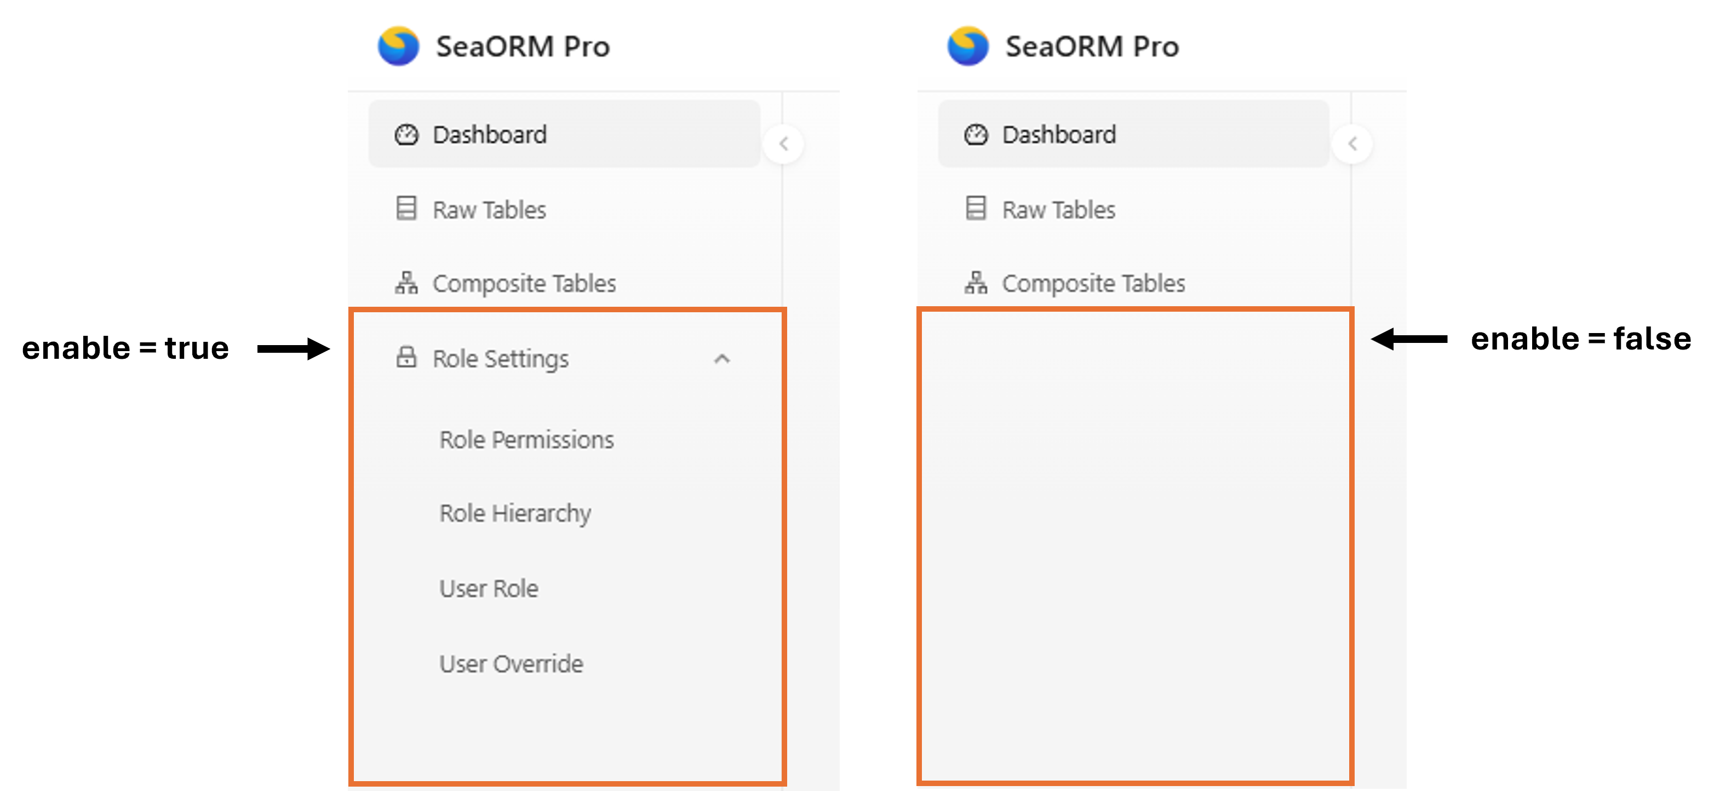Click the Raw Tables database icon in left sidebar
Viewport: 1714px width, 791px height.
(x=406, y=208)
